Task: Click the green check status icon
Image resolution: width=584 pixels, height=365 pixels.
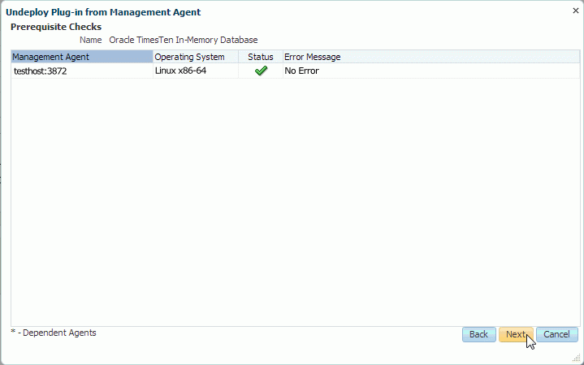Action: [x=260, y=71]
